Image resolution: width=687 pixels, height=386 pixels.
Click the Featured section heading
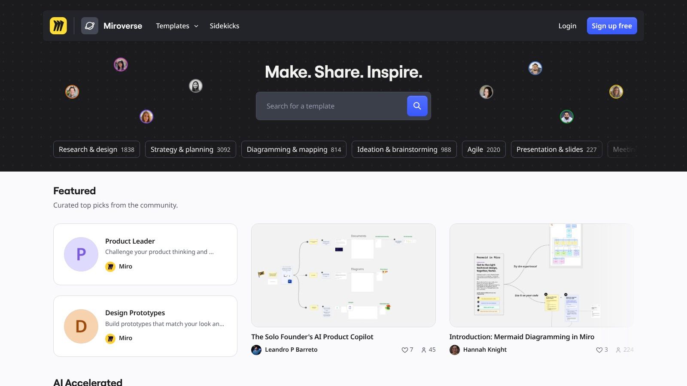[75, 191]
